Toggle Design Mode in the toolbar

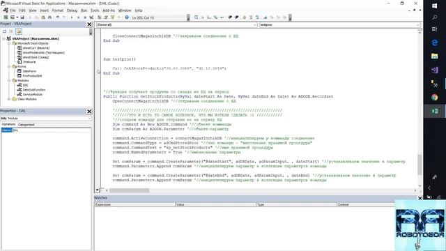[91, 17]
